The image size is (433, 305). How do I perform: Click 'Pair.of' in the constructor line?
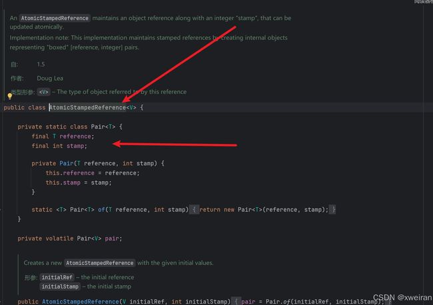pos(278,302)
